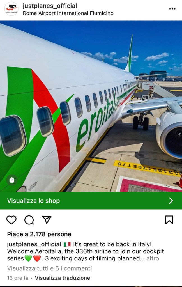This screenshot has width=182, height=287.
Task: Tap the green heart emoji in caption
Action: (x=28, y=258)
